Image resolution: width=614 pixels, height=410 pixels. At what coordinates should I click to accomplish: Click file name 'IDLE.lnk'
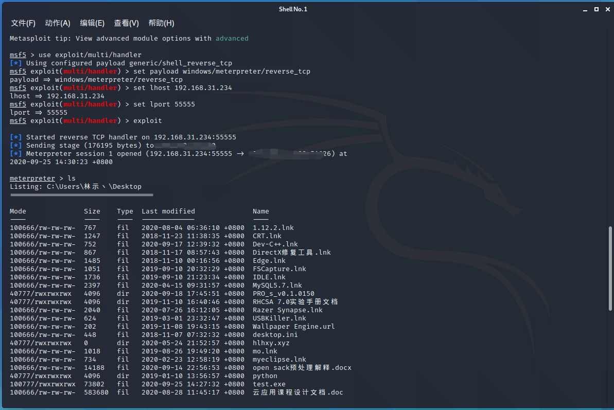269,277
